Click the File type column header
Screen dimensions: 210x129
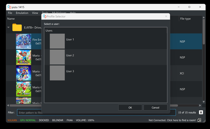pos(186,19)
